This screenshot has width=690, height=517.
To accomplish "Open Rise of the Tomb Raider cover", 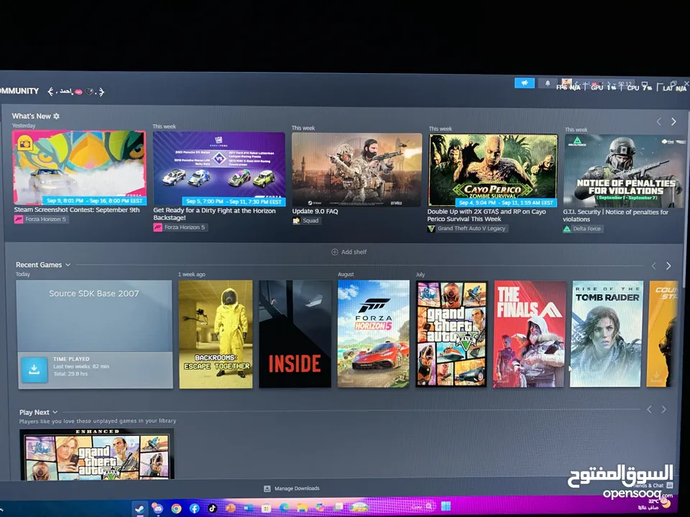I will click(607, 334).
